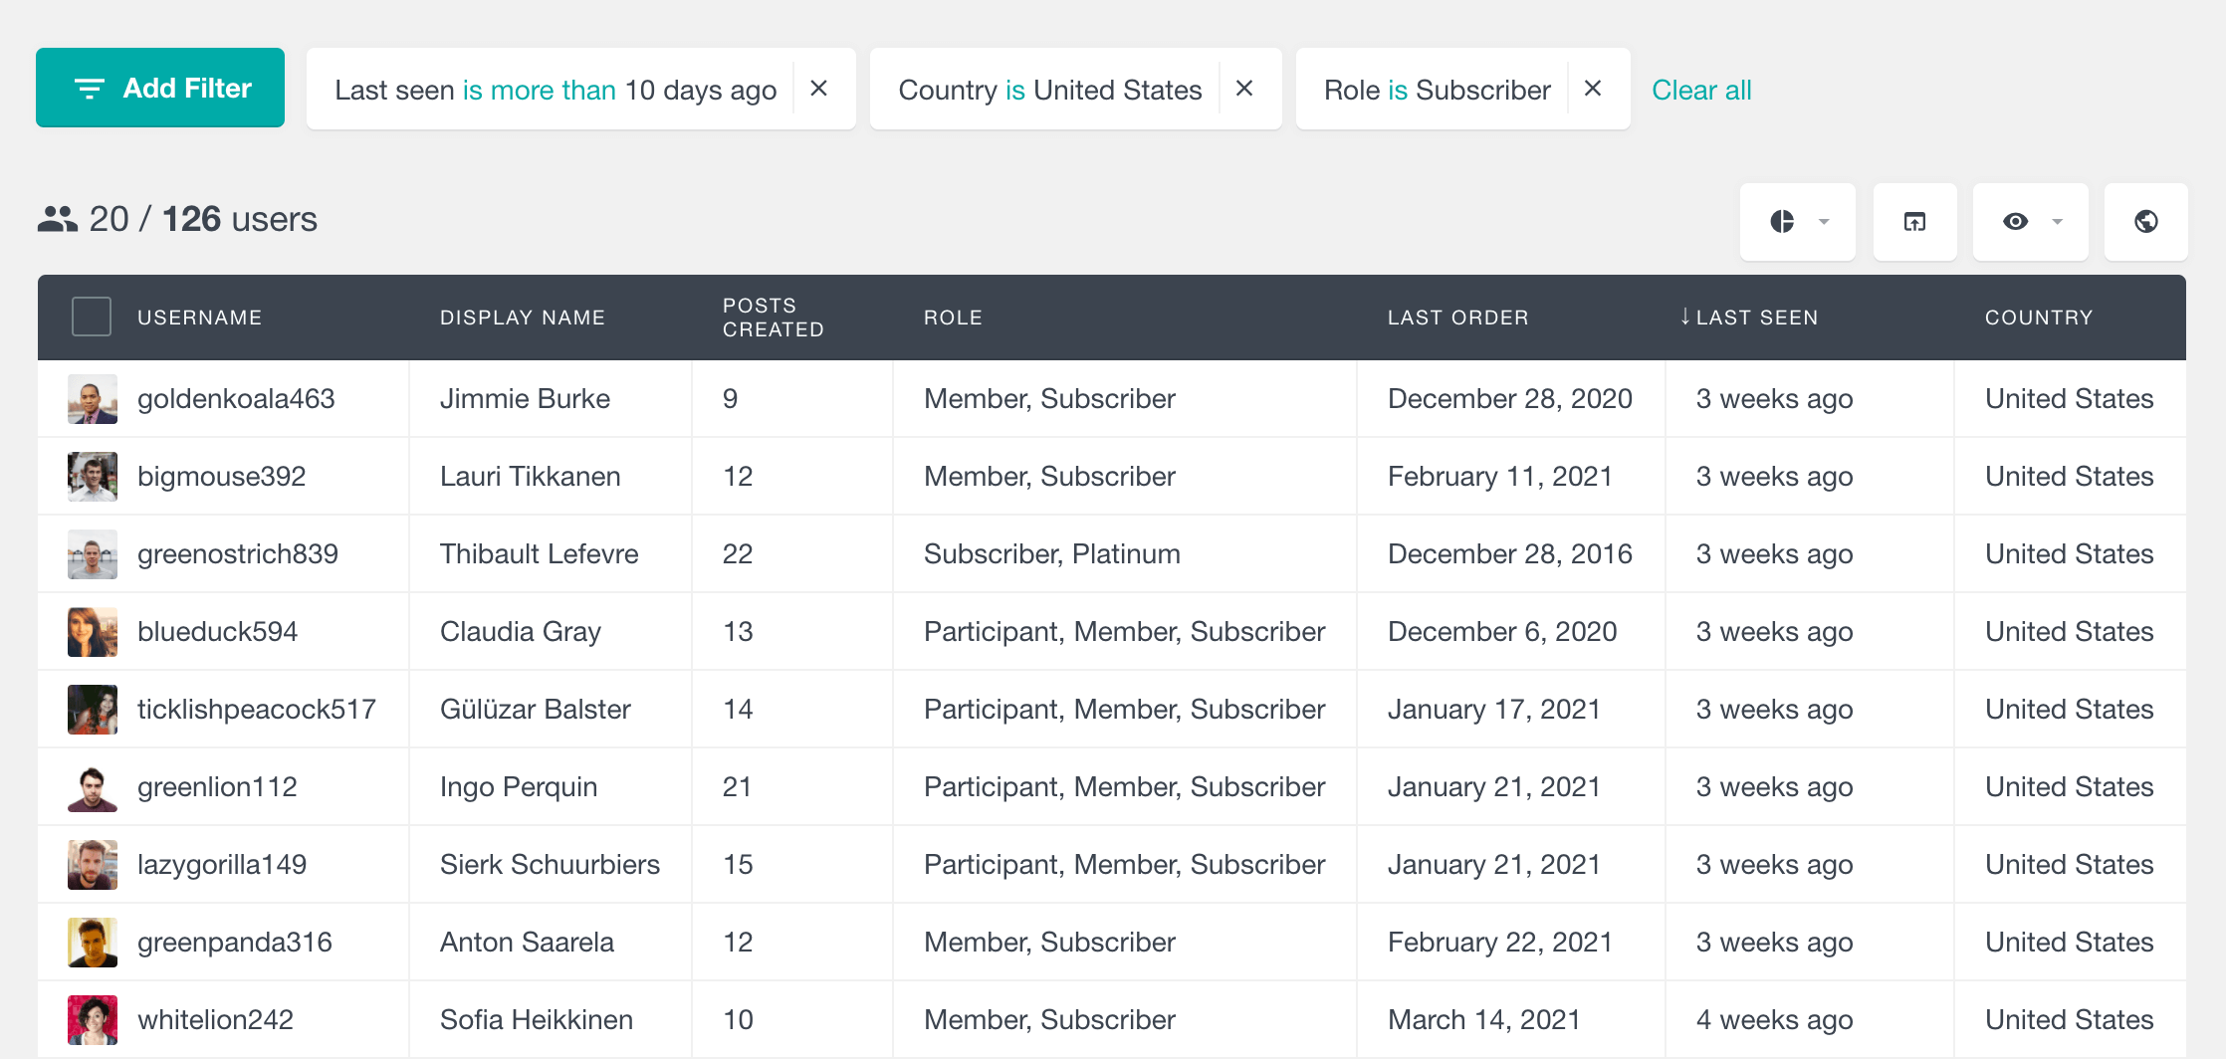The image size is (2226, 1059).
Task: Open user greenpanda316
Action: 235,943
